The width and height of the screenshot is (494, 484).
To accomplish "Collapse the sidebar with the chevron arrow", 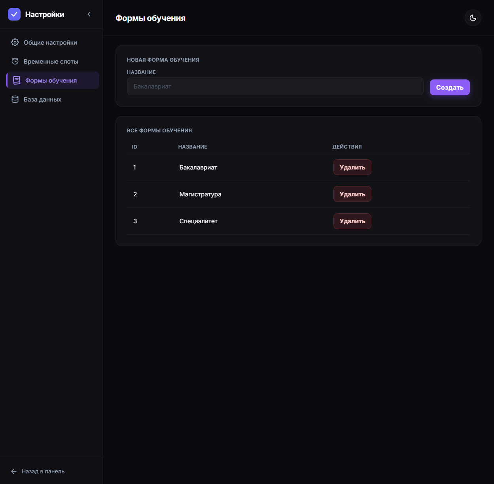I will pos(89,14).
